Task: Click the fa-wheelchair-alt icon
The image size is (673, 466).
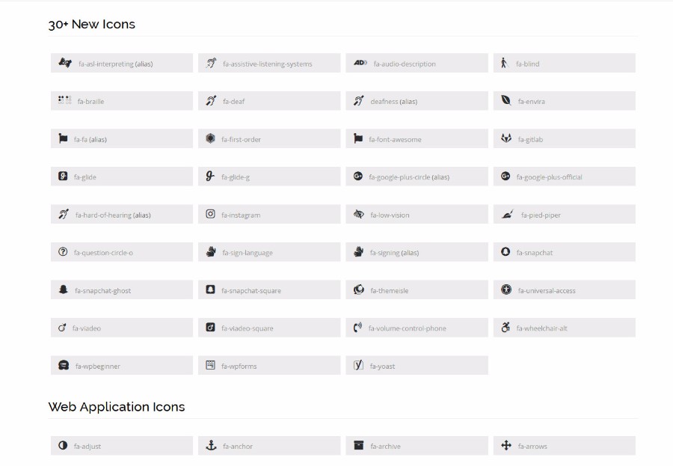Action: tap(505, 328)
